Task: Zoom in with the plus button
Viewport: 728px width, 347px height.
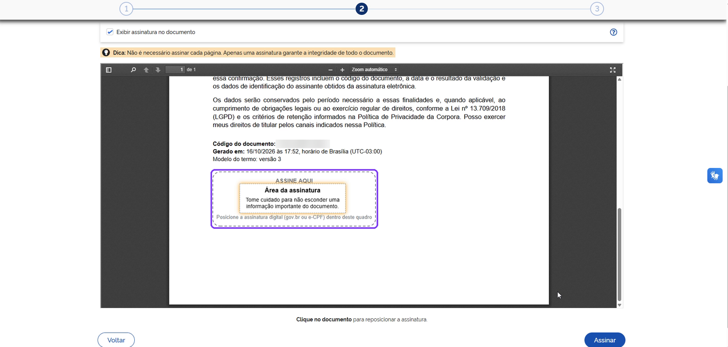Action: [342, 70]
